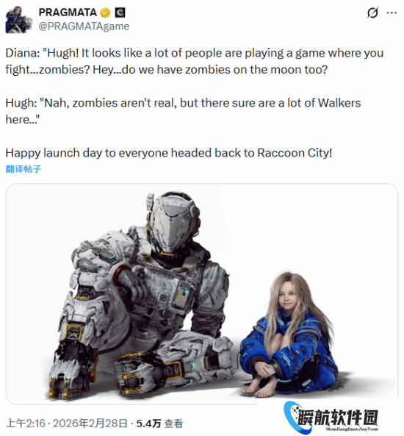Click the square affiliate badge beside name
The image size is (404, 436).
pos(120,12)
